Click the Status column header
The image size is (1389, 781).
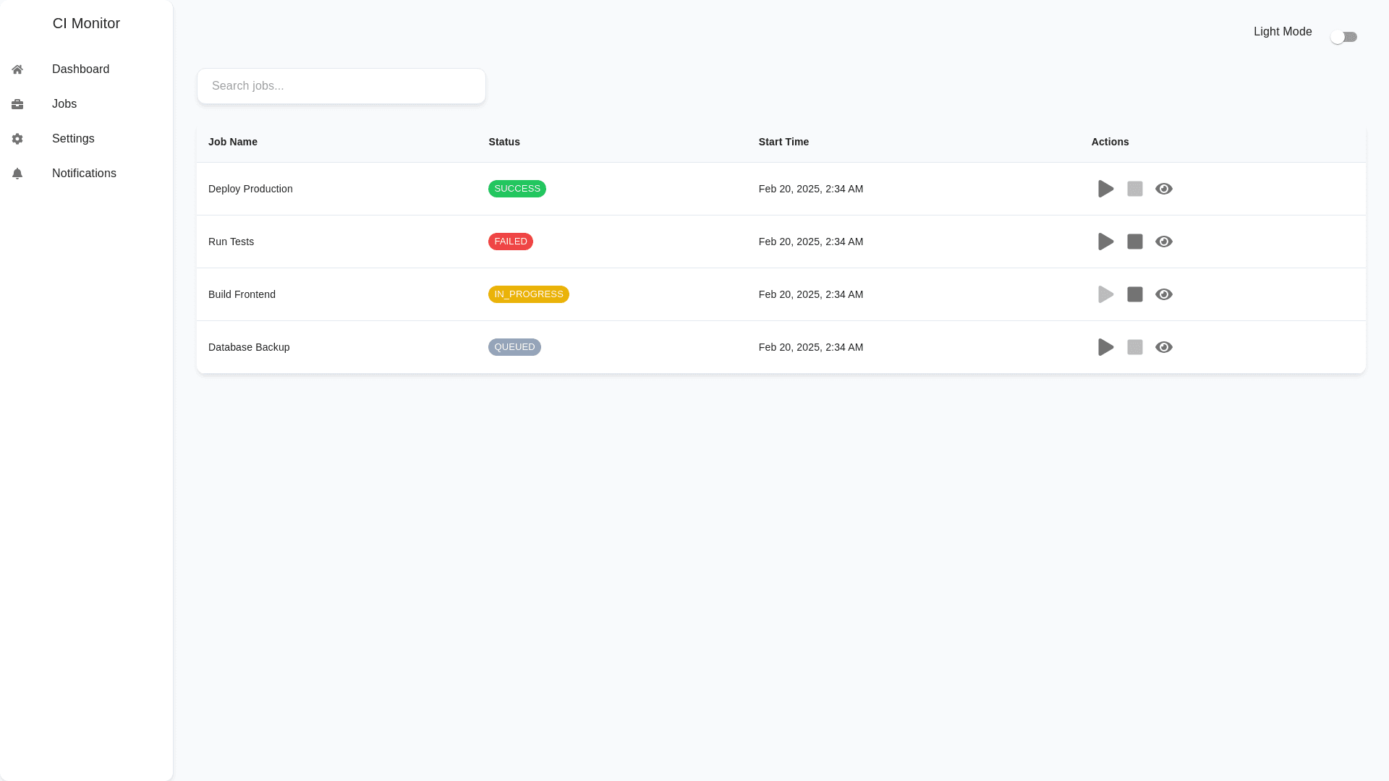pyautogui.click(x=504, y=142)
